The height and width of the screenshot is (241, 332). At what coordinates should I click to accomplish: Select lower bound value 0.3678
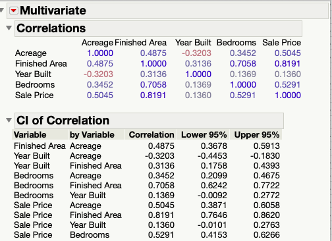214,146
